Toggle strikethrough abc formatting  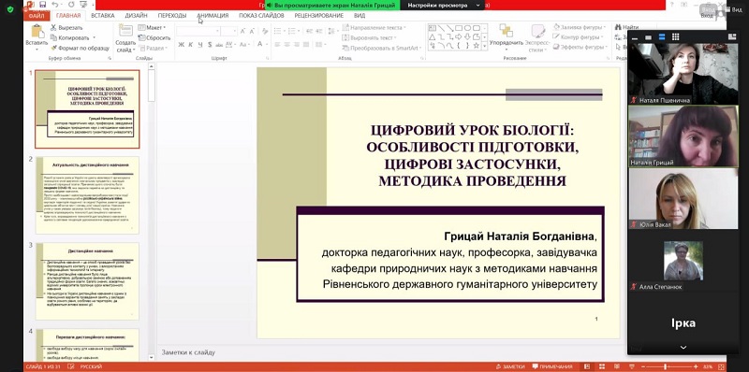(x=219, y=44)
